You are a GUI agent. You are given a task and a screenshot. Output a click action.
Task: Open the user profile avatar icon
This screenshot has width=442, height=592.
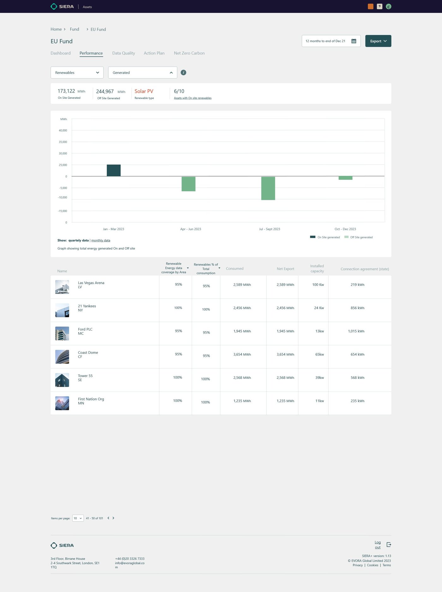point(389,7)
